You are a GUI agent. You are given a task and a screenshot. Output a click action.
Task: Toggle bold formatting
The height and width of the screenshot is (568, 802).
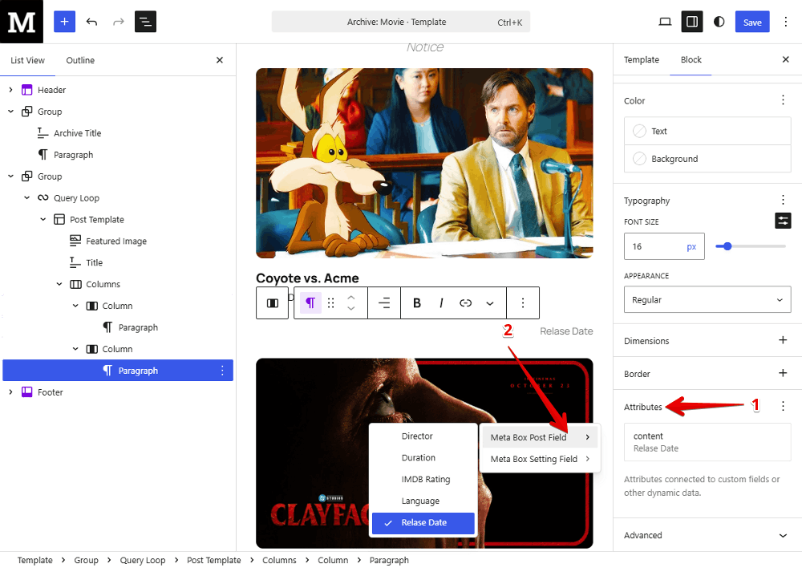(x=417, y=303)
